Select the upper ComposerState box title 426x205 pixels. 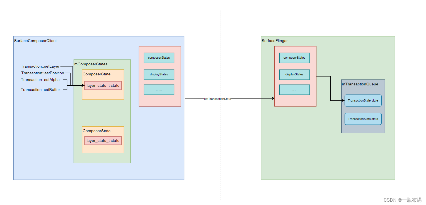click(96, 74)
